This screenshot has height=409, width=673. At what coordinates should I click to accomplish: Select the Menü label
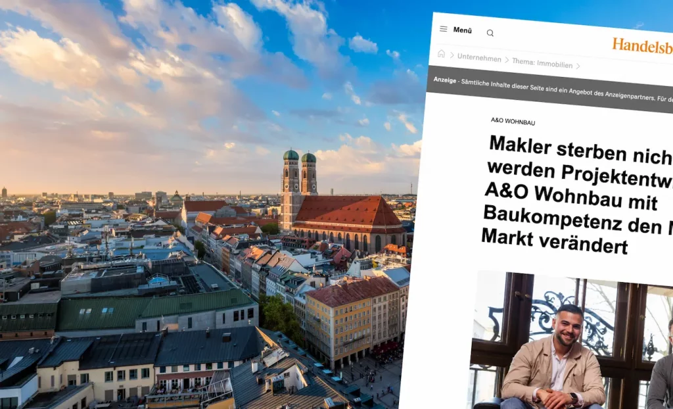(462, 30)
